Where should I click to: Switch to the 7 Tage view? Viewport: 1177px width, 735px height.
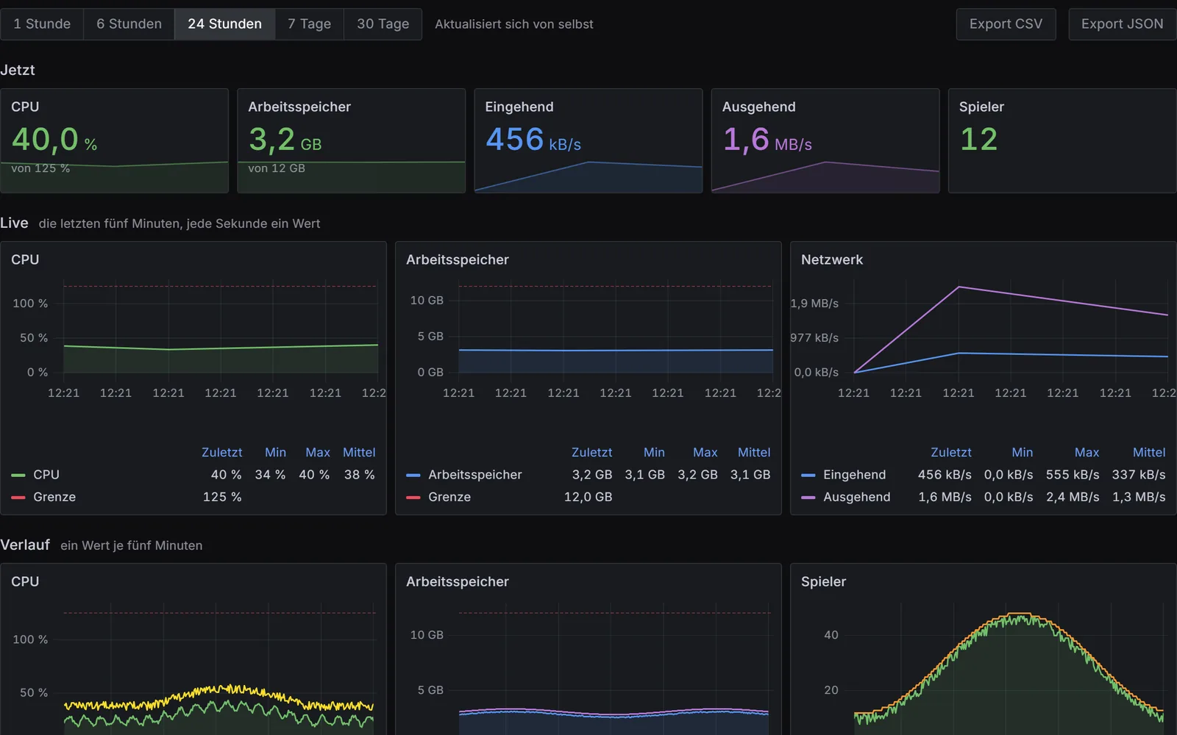pyautogui.click(x=309, y=24)
